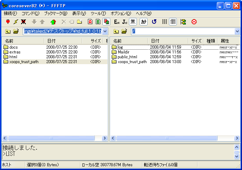
Task: Click the red Abort transfer icon
Action: (x=194, y=22)
